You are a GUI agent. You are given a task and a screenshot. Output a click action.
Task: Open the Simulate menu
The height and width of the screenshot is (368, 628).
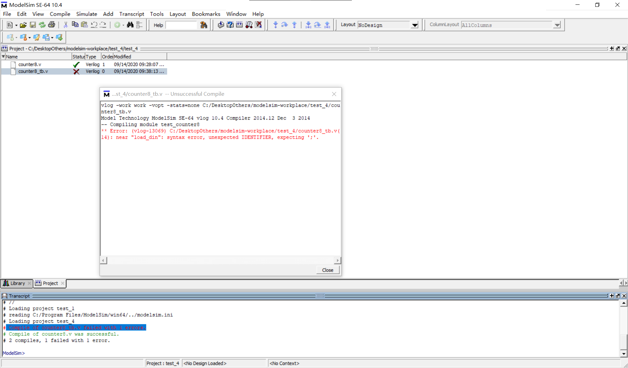coord(87,14)
